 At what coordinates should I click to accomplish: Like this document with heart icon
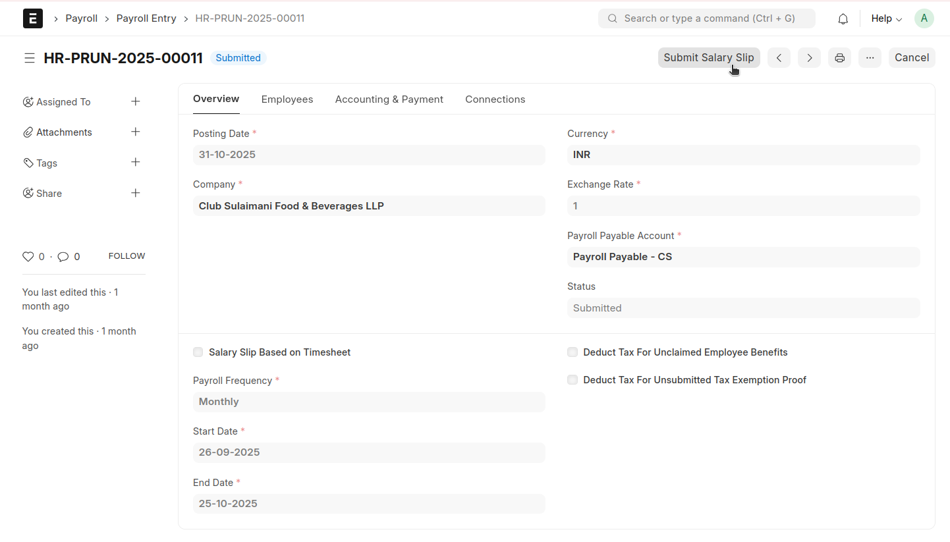tap(28, 257)
